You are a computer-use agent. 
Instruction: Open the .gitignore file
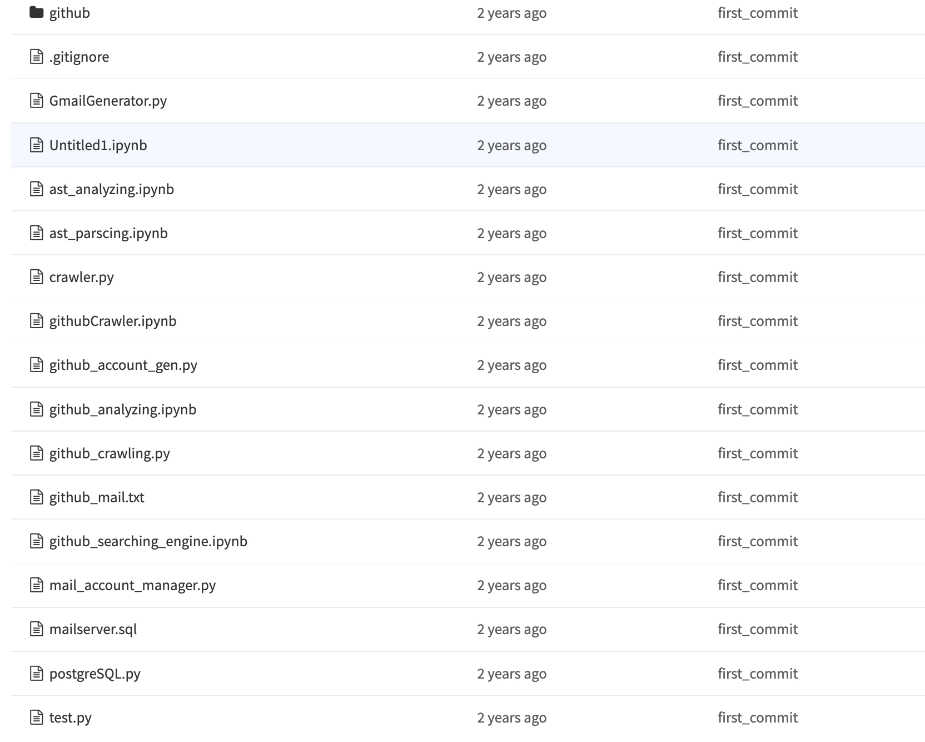pyautogui.click(x=79, y=57)
